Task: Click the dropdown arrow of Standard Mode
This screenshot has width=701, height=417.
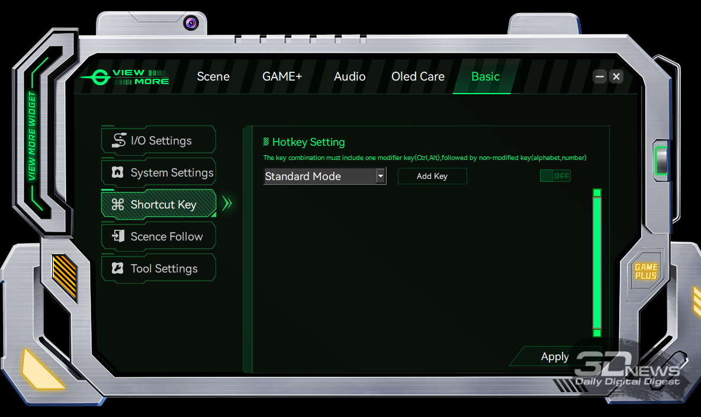Action: (381, 177)
